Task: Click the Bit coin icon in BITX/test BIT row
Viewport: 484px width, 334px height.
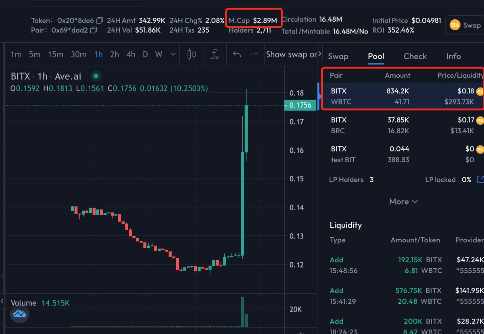Action: 480,149
